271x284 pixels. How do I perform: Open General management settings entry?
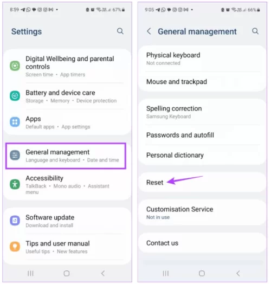(x=66, y=156)
